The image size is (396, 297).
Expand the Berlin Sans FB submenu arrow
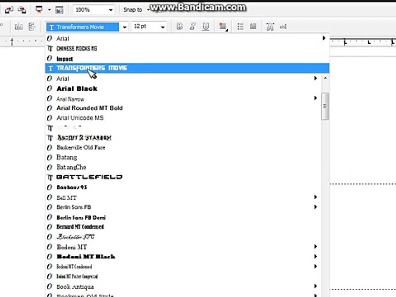(x=316, y=207)
